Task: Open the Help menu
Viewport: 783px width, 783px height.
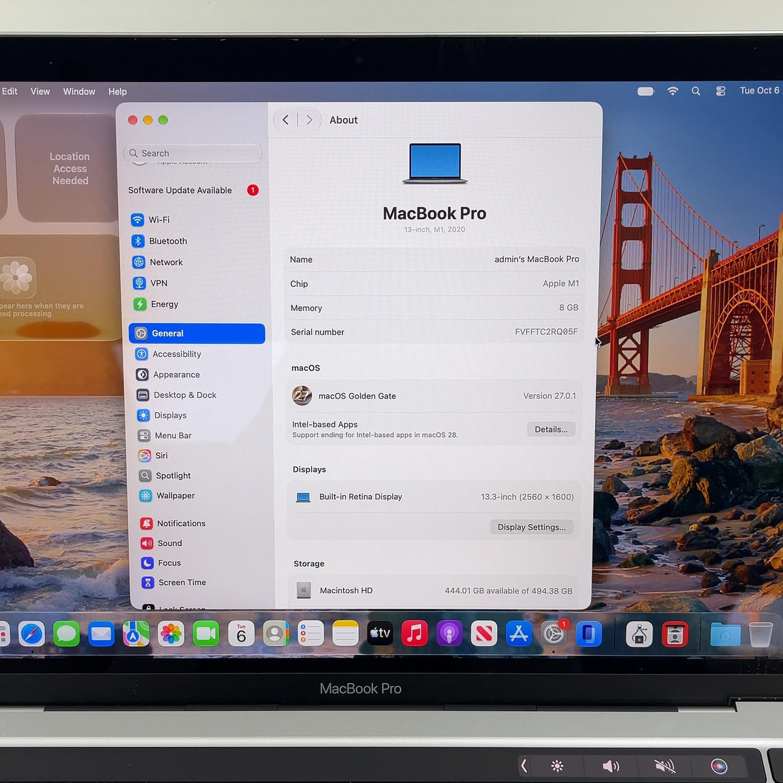Action: 117,91
